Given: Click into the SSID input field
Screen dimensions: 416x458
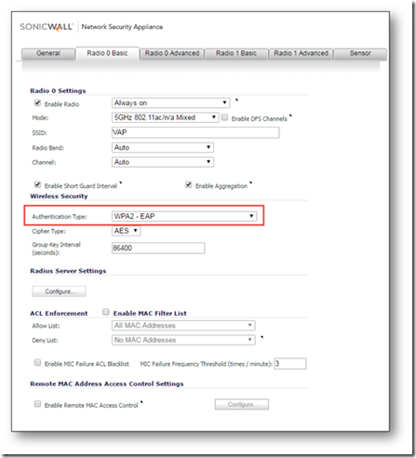Looking at the screenshot, I should point(195,132).
